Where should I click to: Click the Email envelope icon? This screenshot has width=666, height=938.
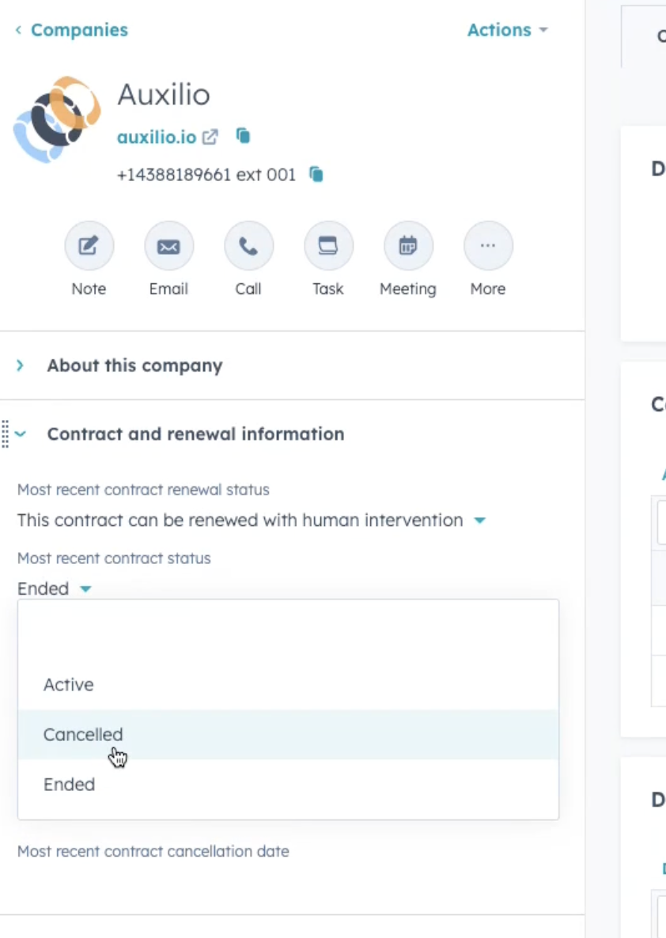pyautogui.click(x=168, y=246)
